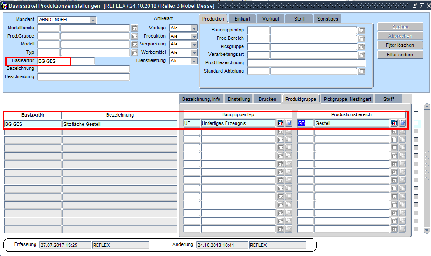Open lookup list next to Modellfamilie field

click(135, 28)
